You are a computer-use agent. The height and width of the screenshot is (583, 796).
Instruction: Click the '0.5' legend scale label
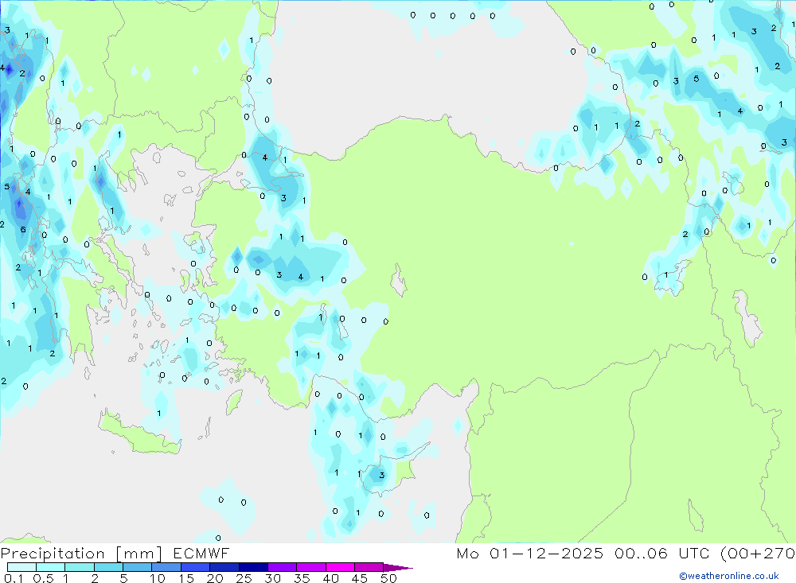tap(43, 578)
